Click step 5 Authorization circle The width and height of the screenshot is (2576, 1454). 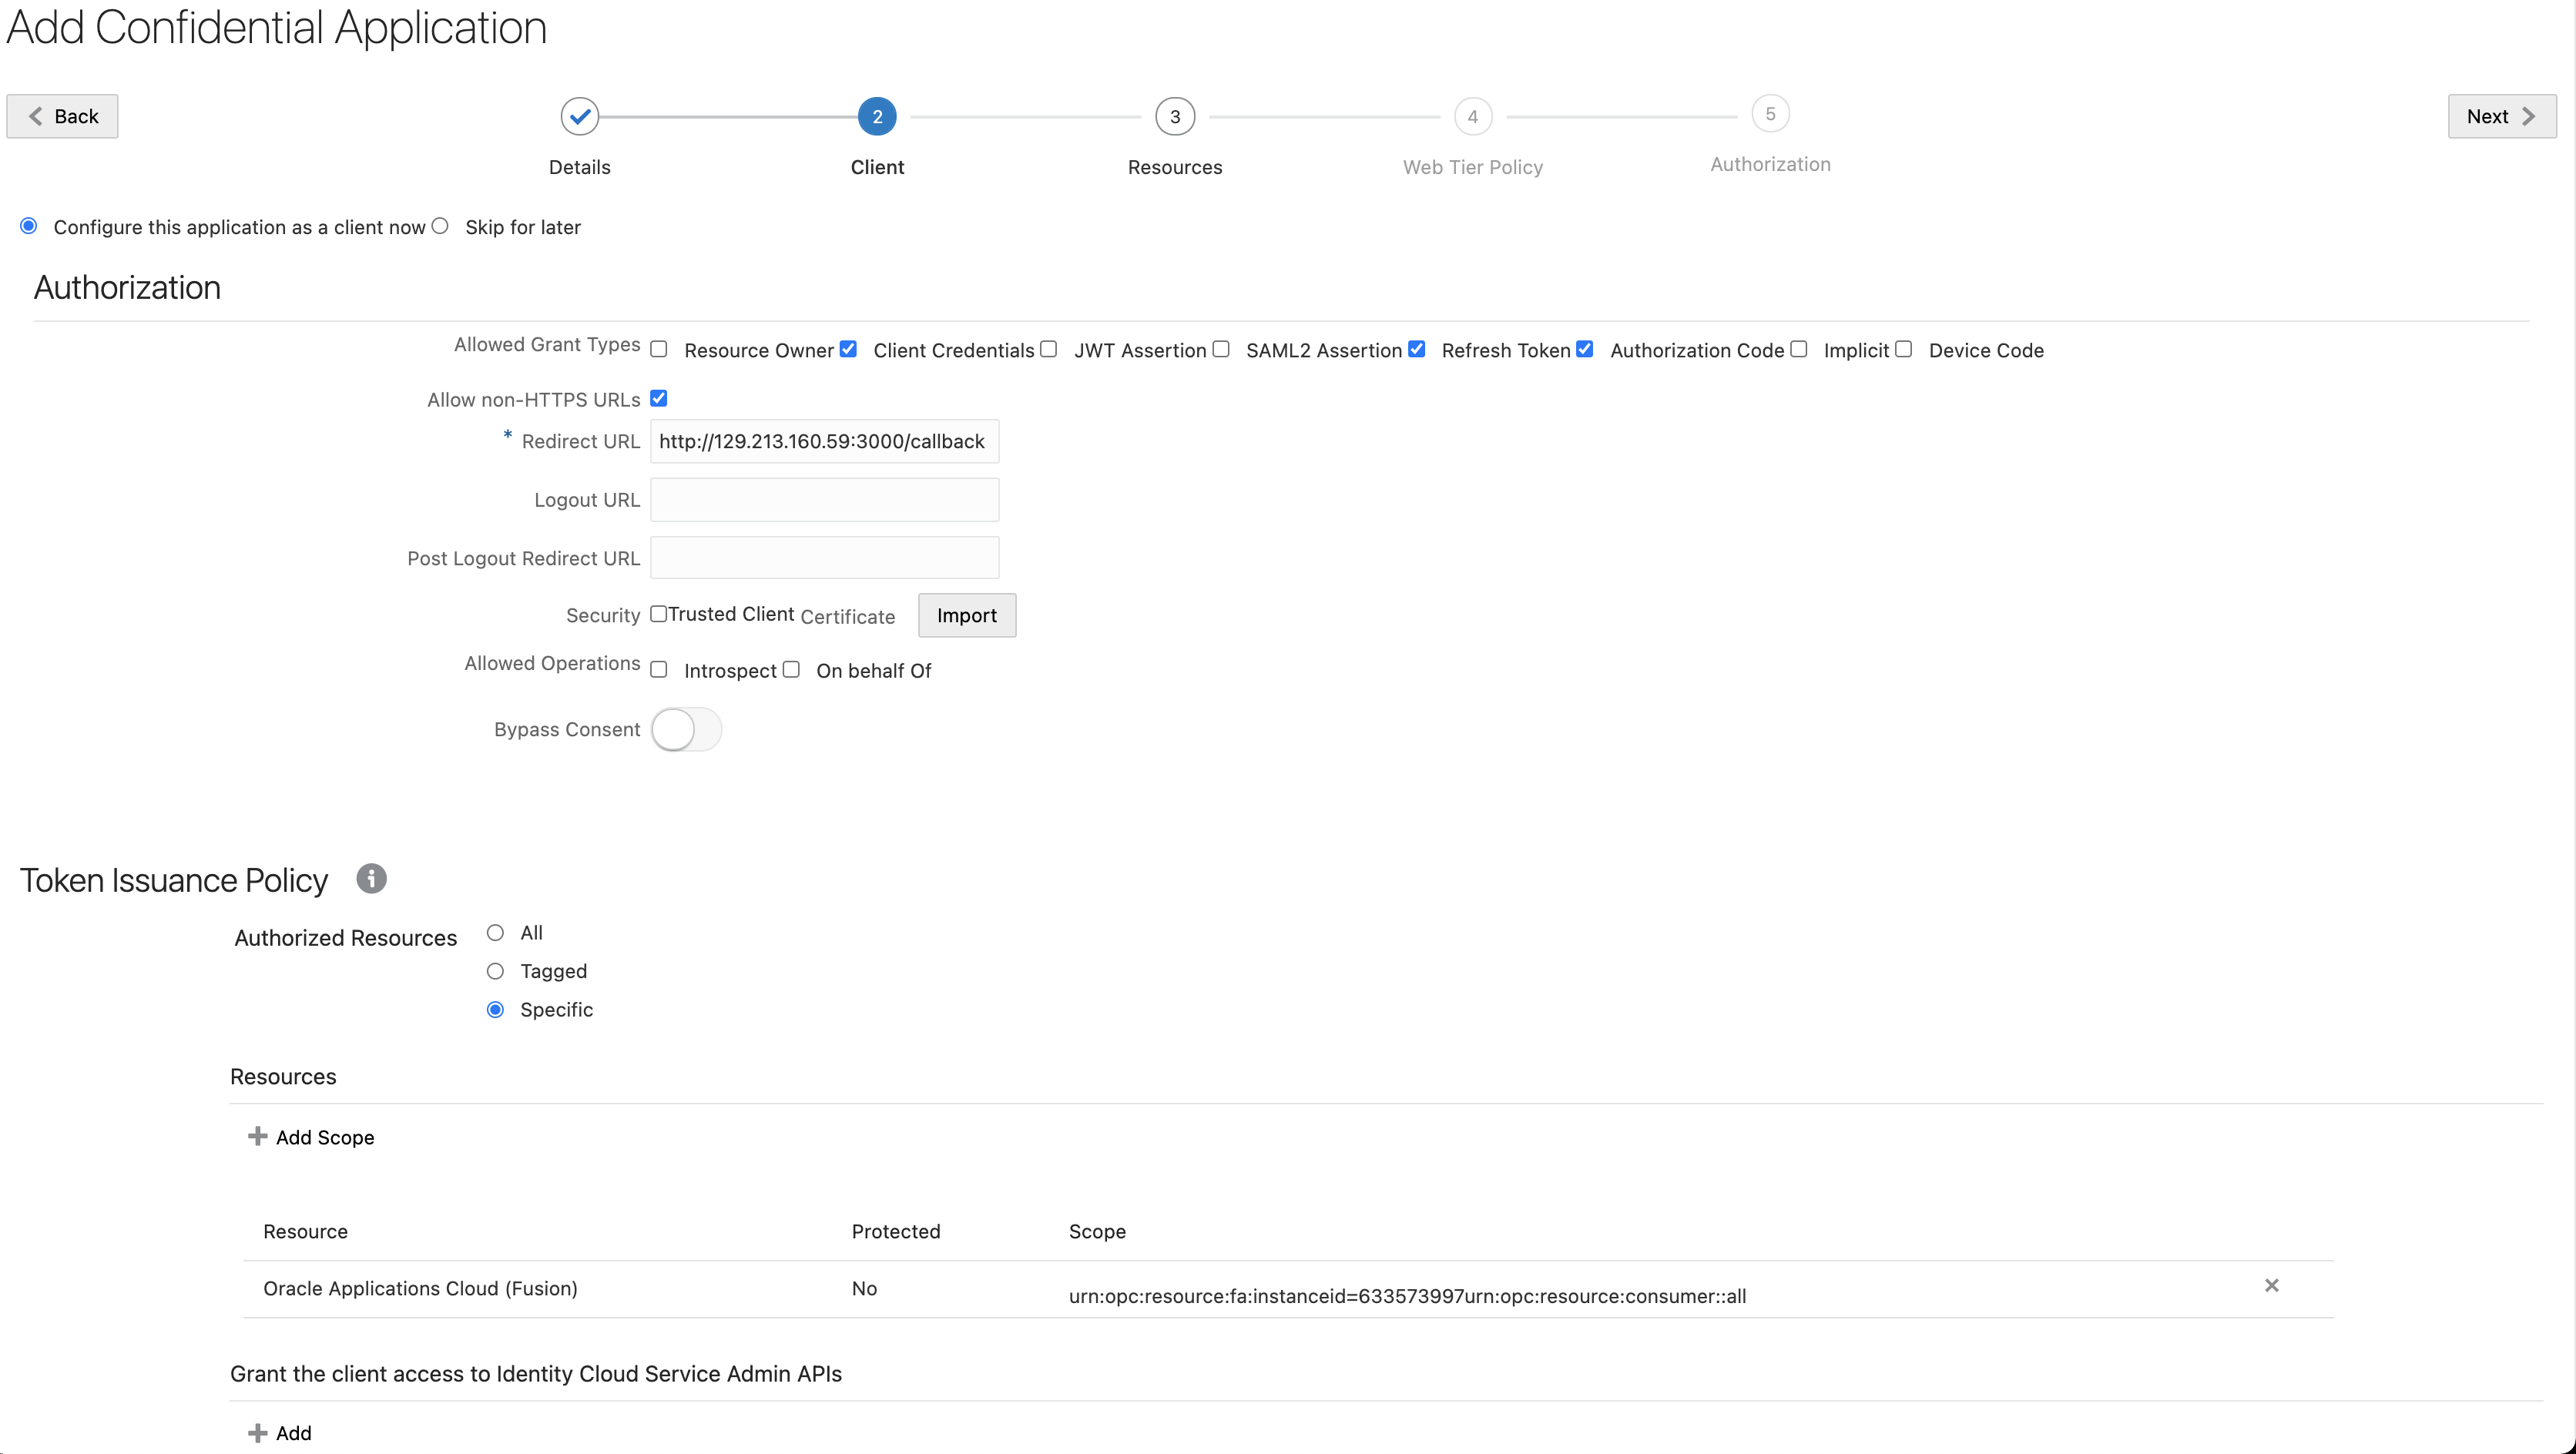click(x=1769, y=114)
